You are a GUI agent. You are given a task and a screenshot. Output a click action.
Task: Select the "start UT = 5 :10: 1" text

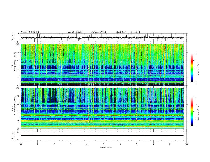(128, 32)
